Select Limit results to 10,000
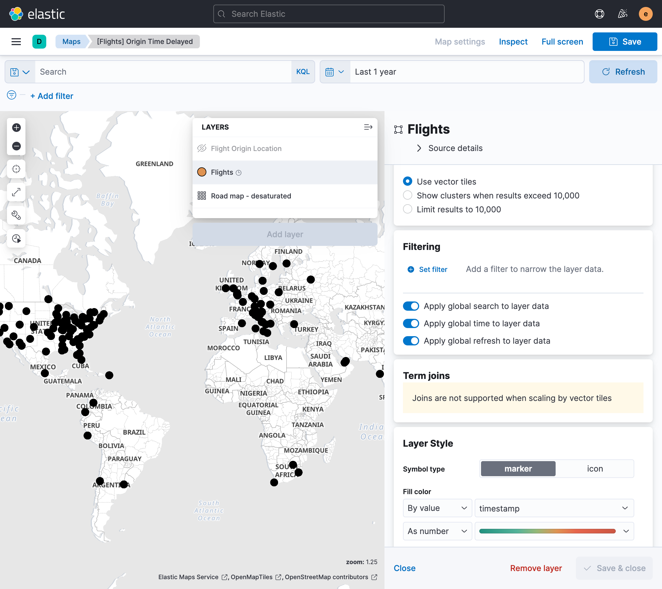This screenshot has width=662, height=589. tap(407, 209)
